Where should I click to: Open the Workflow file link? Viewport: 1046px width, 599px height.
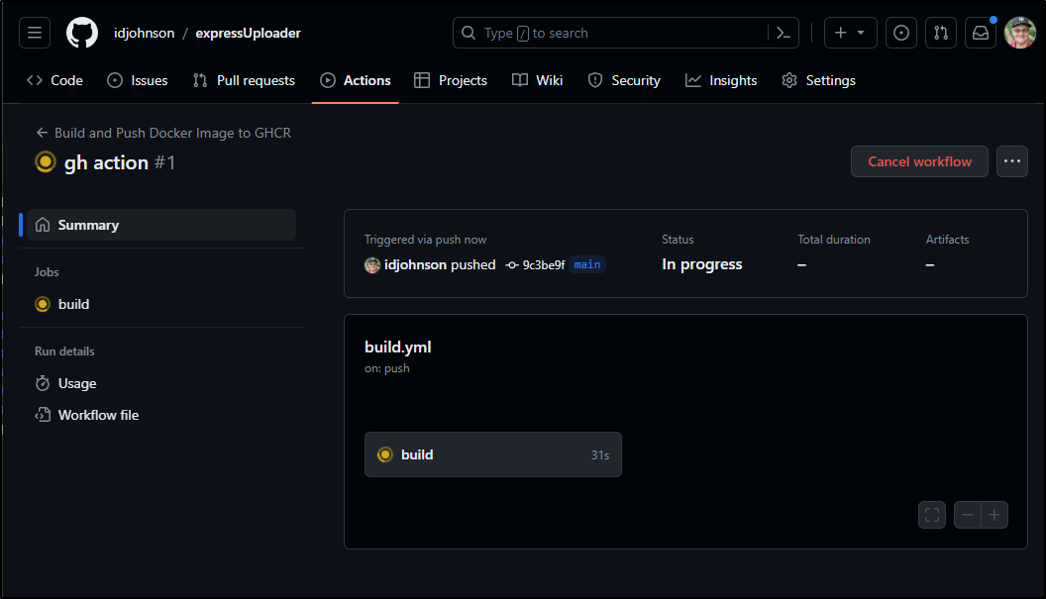point(161,415)
